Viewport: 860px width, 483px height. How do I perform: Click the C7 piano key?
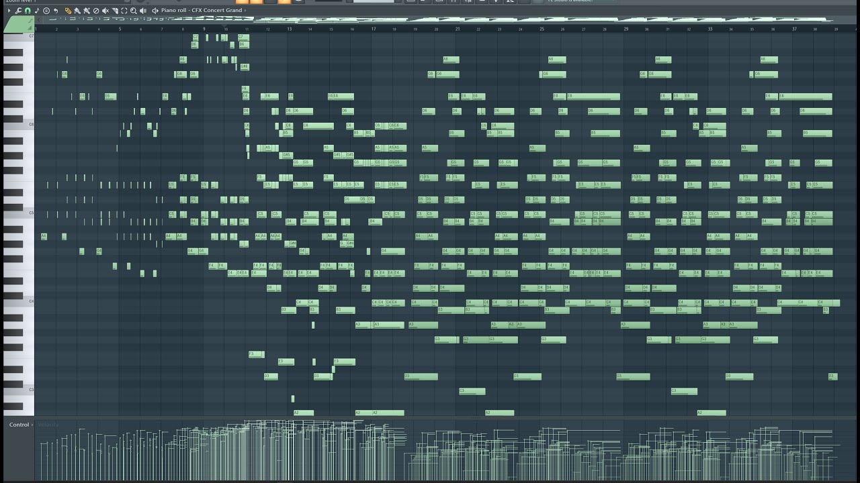18,38
